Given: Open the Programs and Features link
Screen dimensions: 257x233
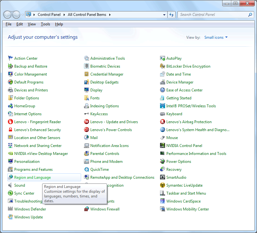Looking at the screenshot, I should pos(34,170).
